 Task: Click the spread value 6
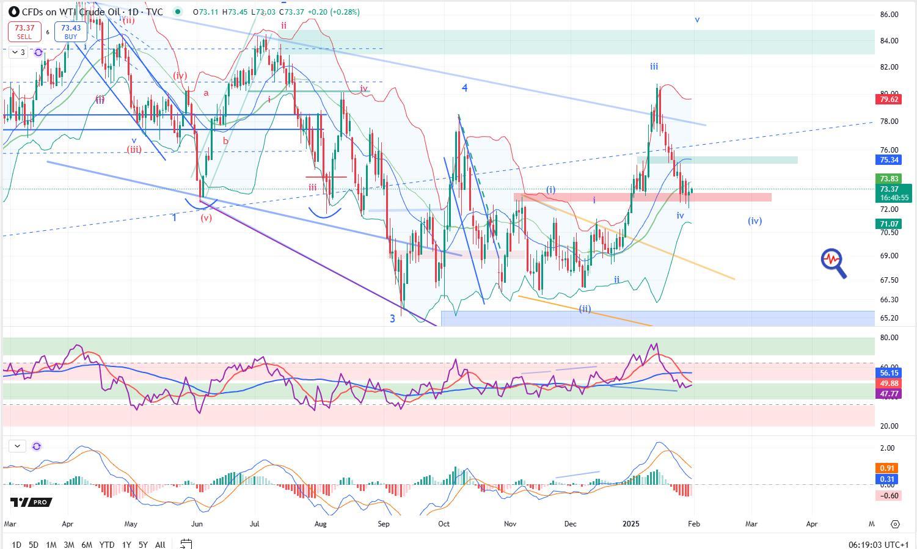[48, 32]
